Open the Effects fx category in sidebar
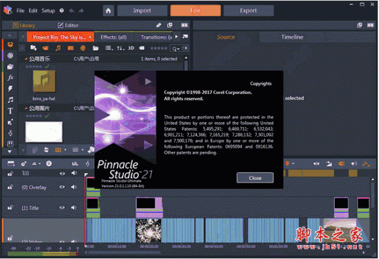 (11, 77)
